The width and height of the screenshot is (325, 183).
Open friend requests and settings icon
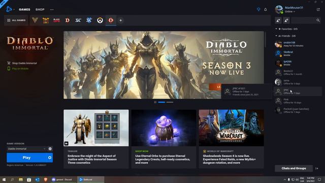pos(286,20)
